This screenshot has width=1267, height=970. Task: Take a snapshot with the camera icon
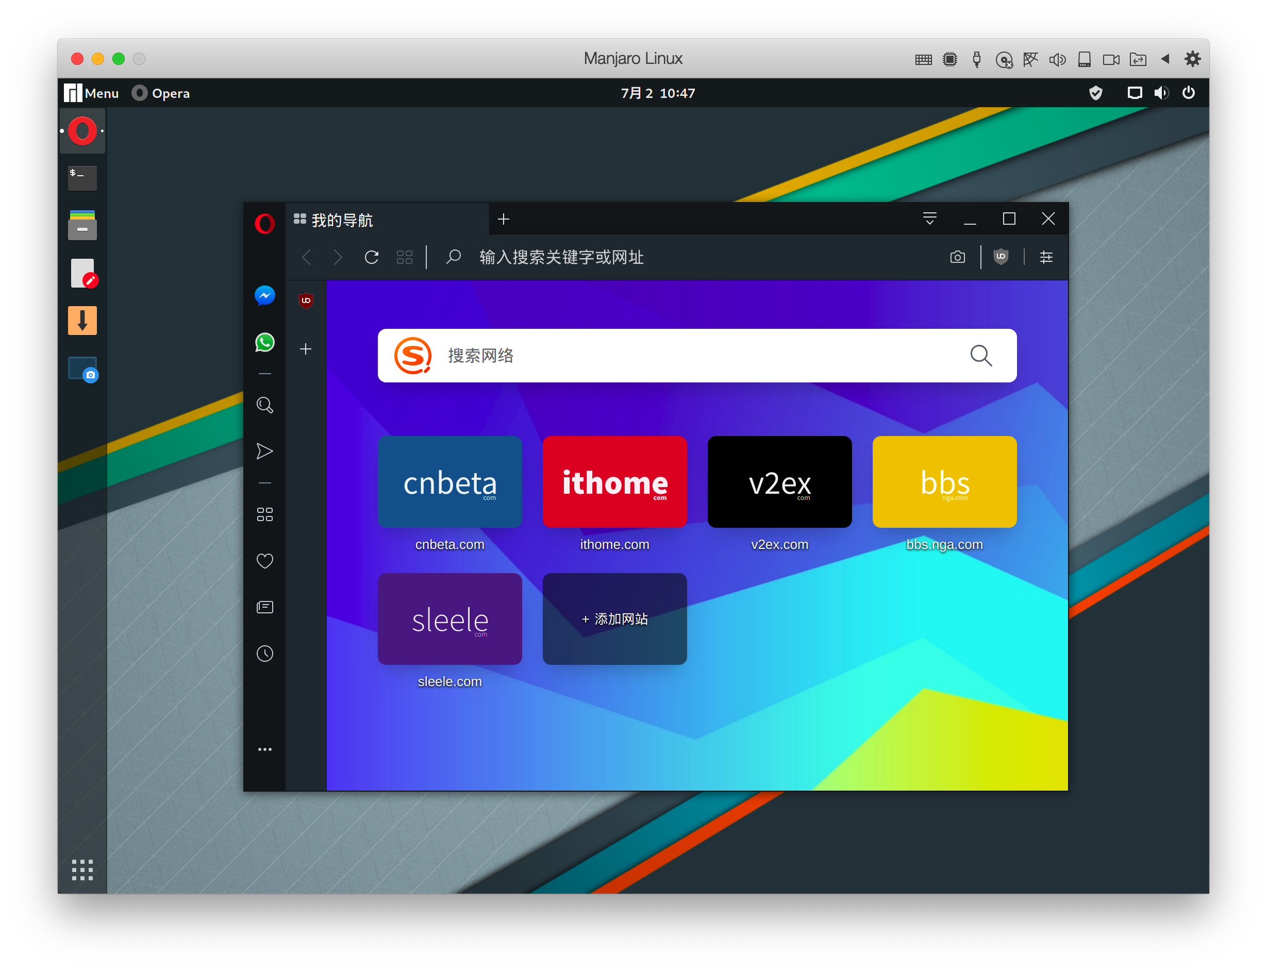(x=958, y=257)
